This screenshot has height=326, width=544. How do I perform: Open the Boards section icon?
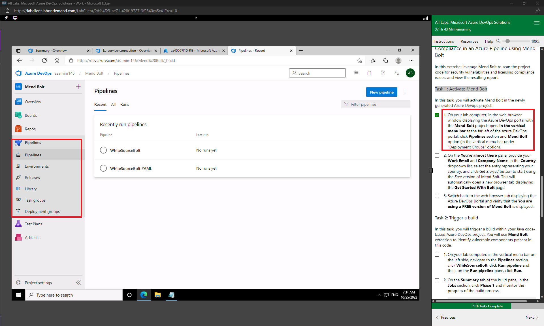click(x=18, y=115)
